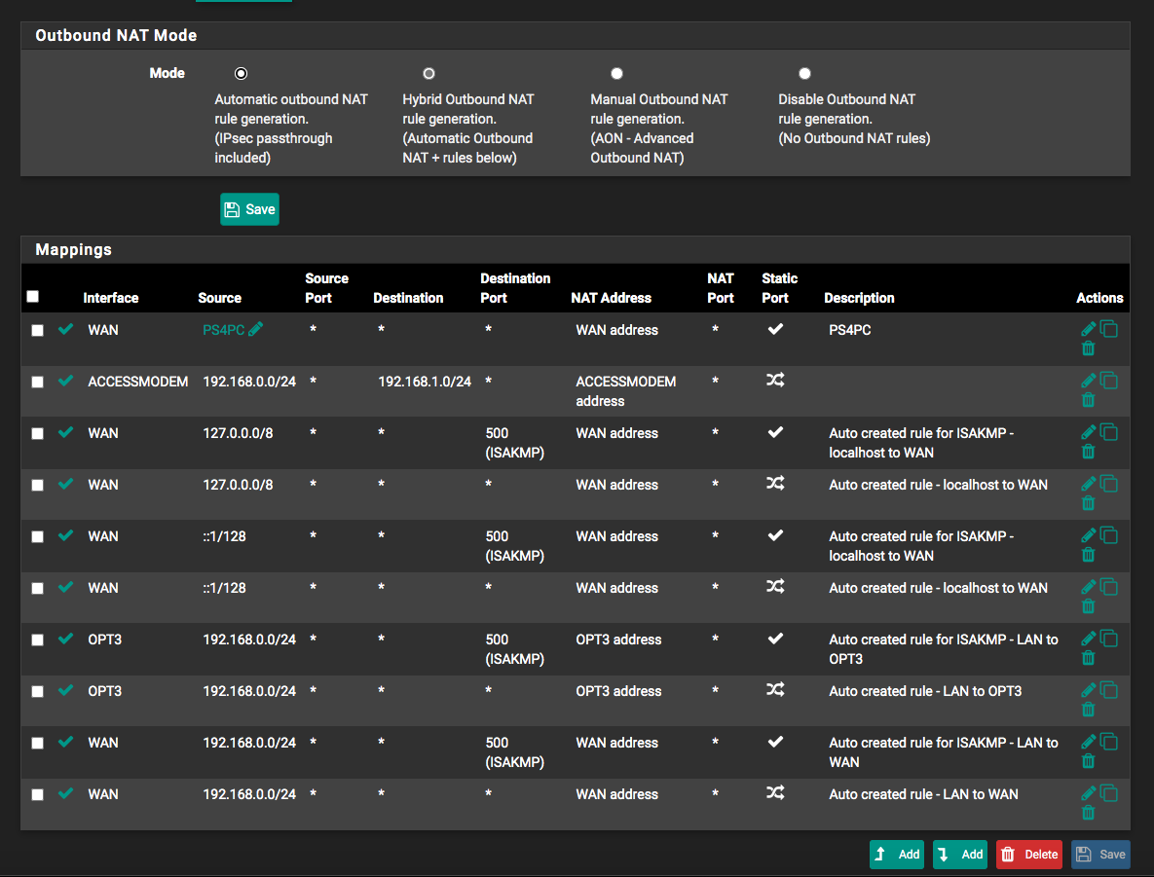1154x877 pixels.
Task: Delete the ::1/128 localhost to WAN rule
Action: pos(1089,606)
